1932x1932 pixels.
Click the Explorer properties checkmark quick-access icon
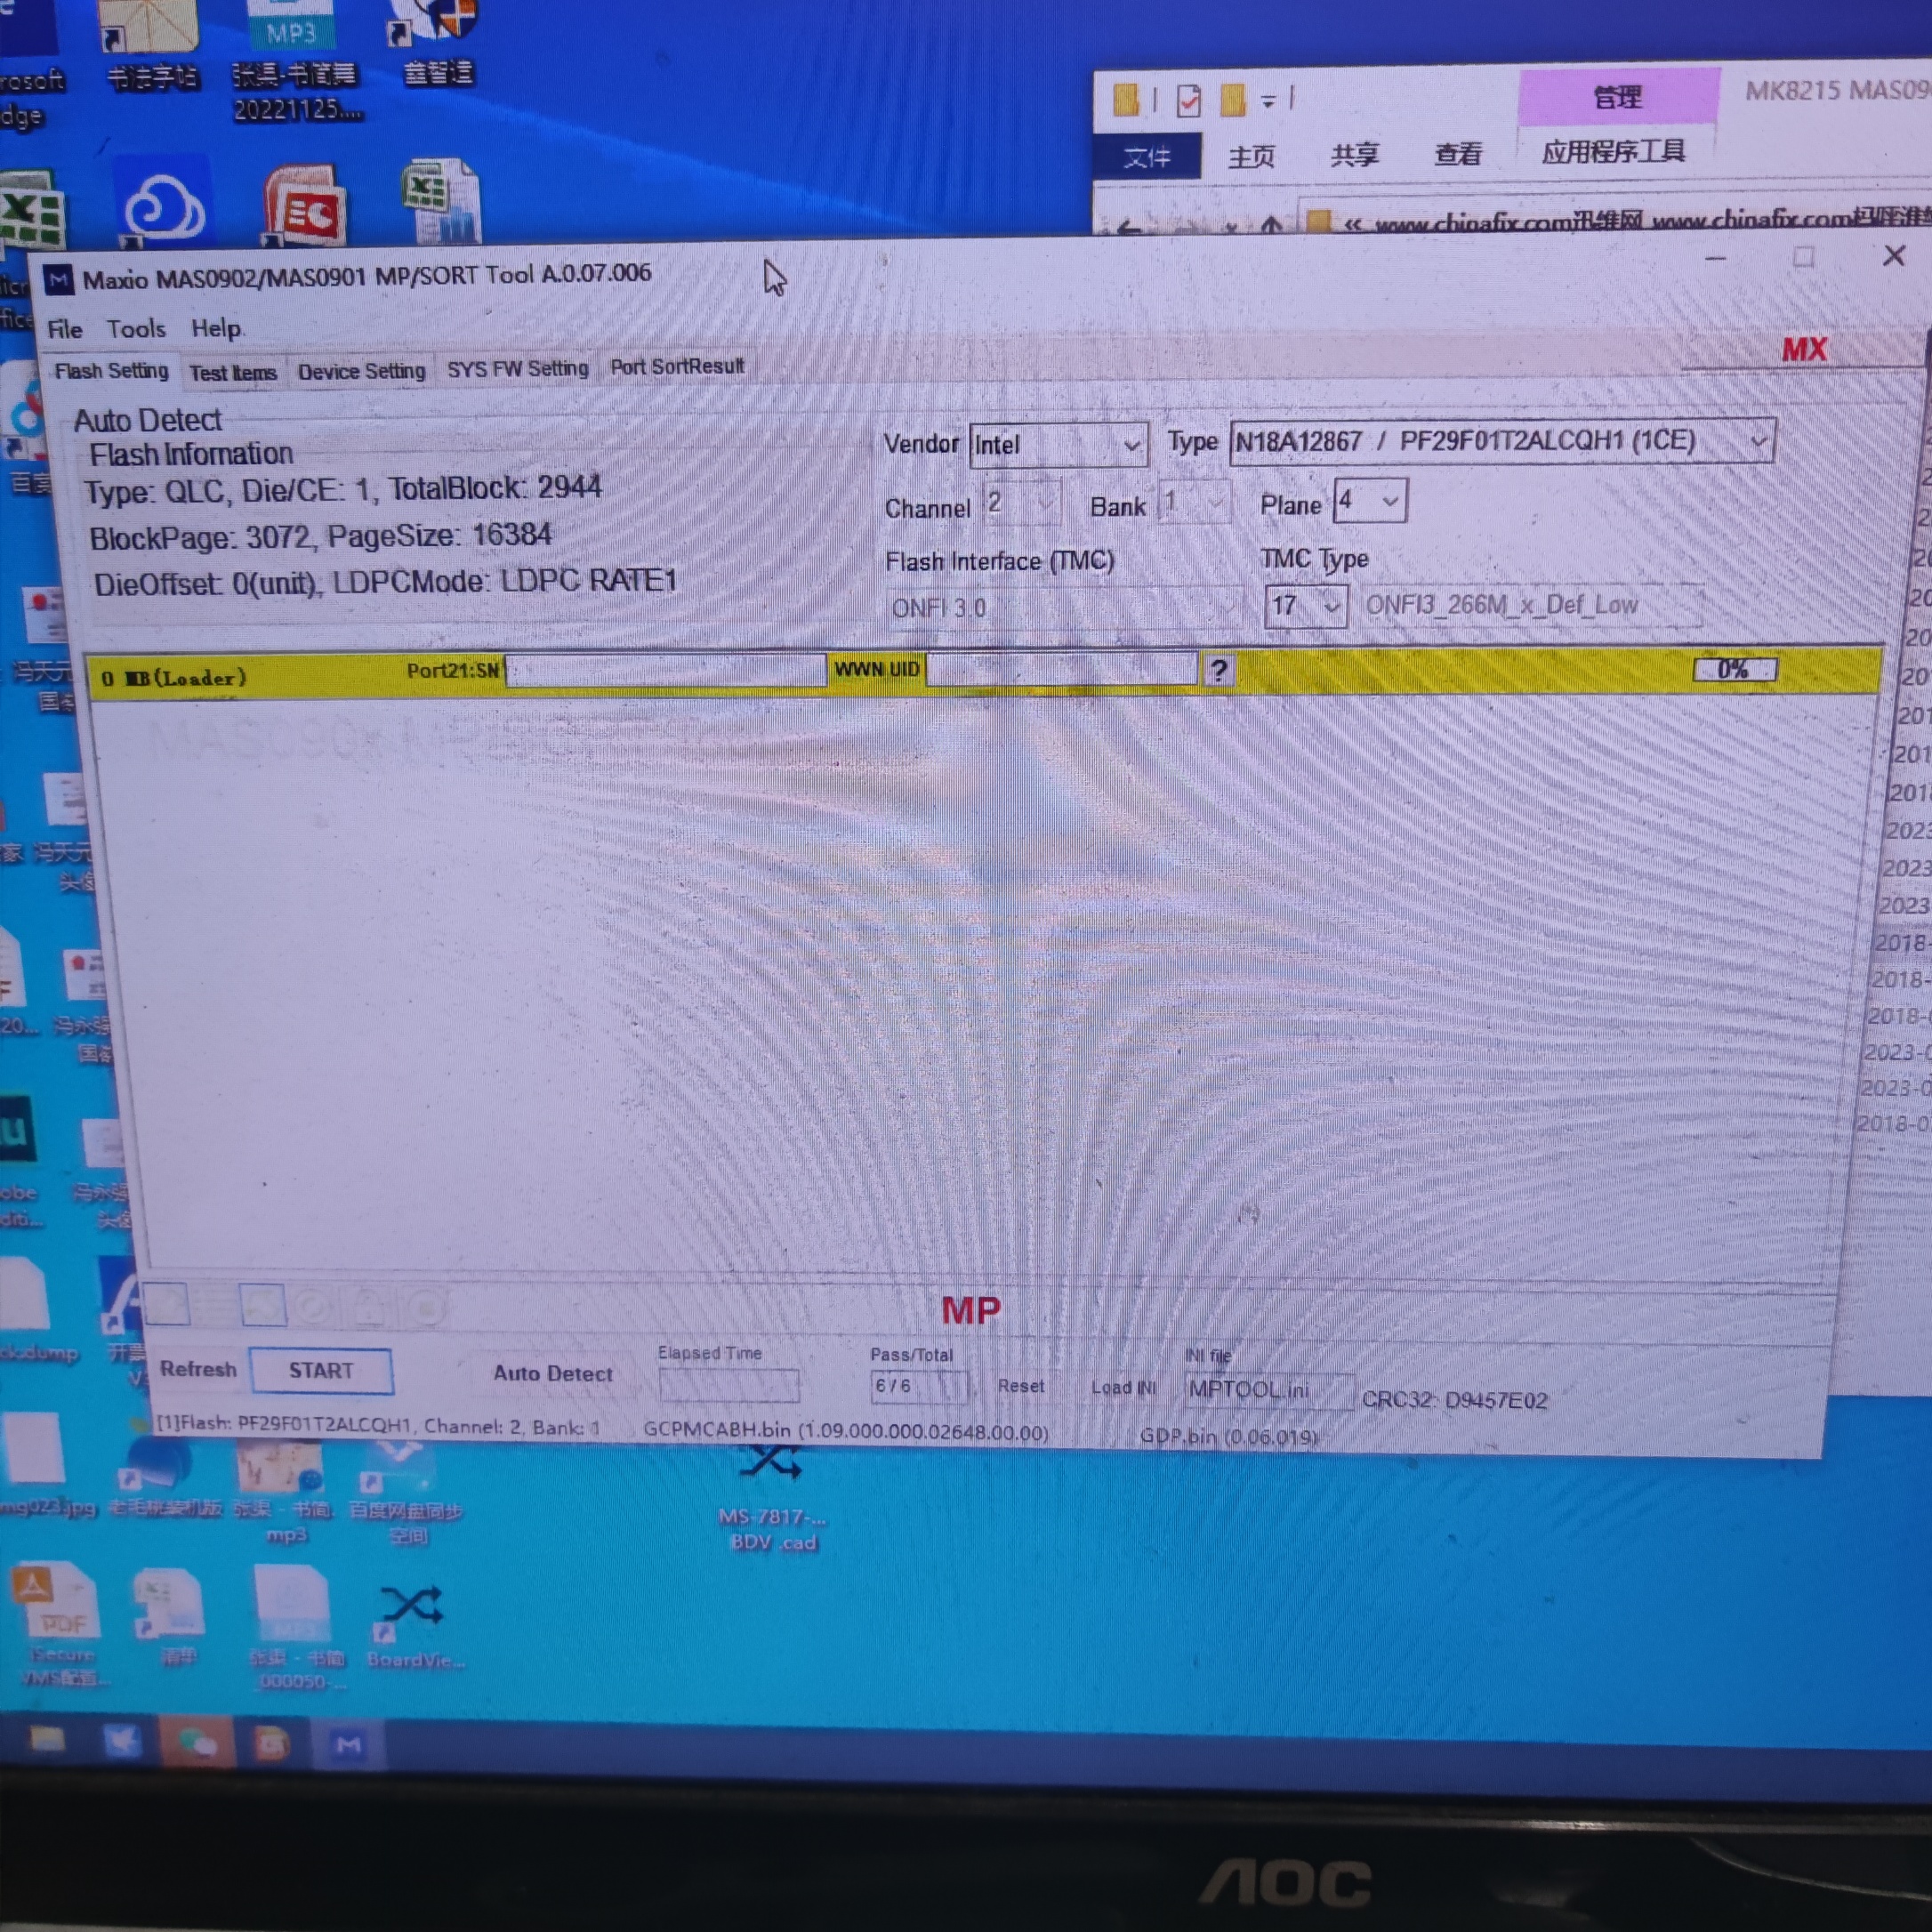tap(1189, 100)
